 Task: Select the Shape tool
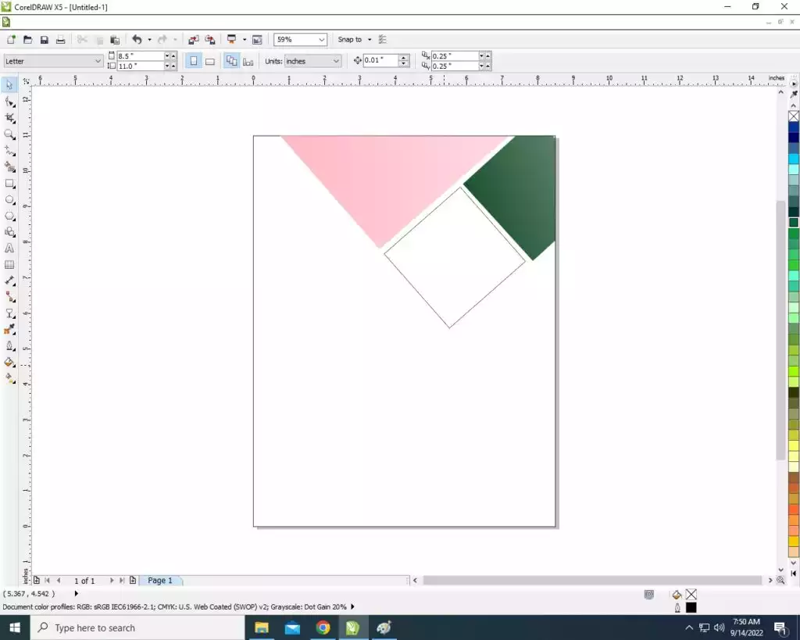point(9,102)
